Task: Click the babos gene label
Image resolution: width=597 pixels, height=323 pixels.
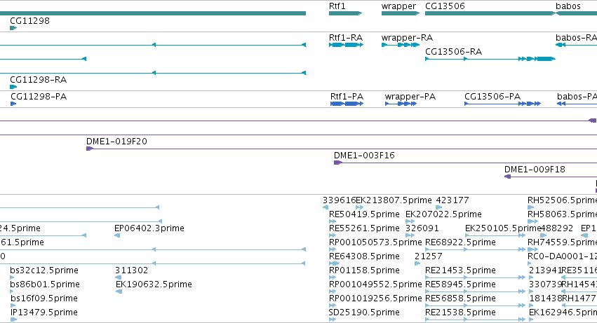Action: 568,6
